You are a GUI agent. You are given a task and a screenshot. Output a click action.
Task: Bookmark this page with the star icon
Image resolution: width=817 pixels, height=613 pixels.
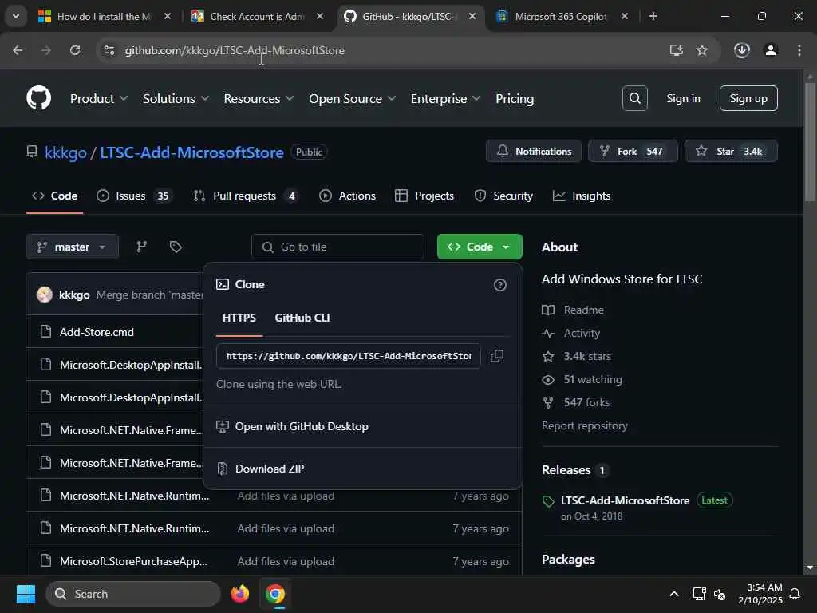click(x=702, y=50)
